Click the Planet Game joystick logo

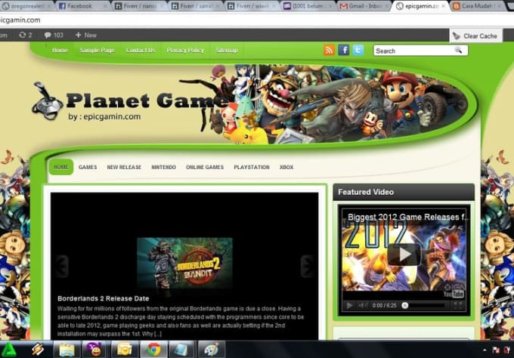47,101
